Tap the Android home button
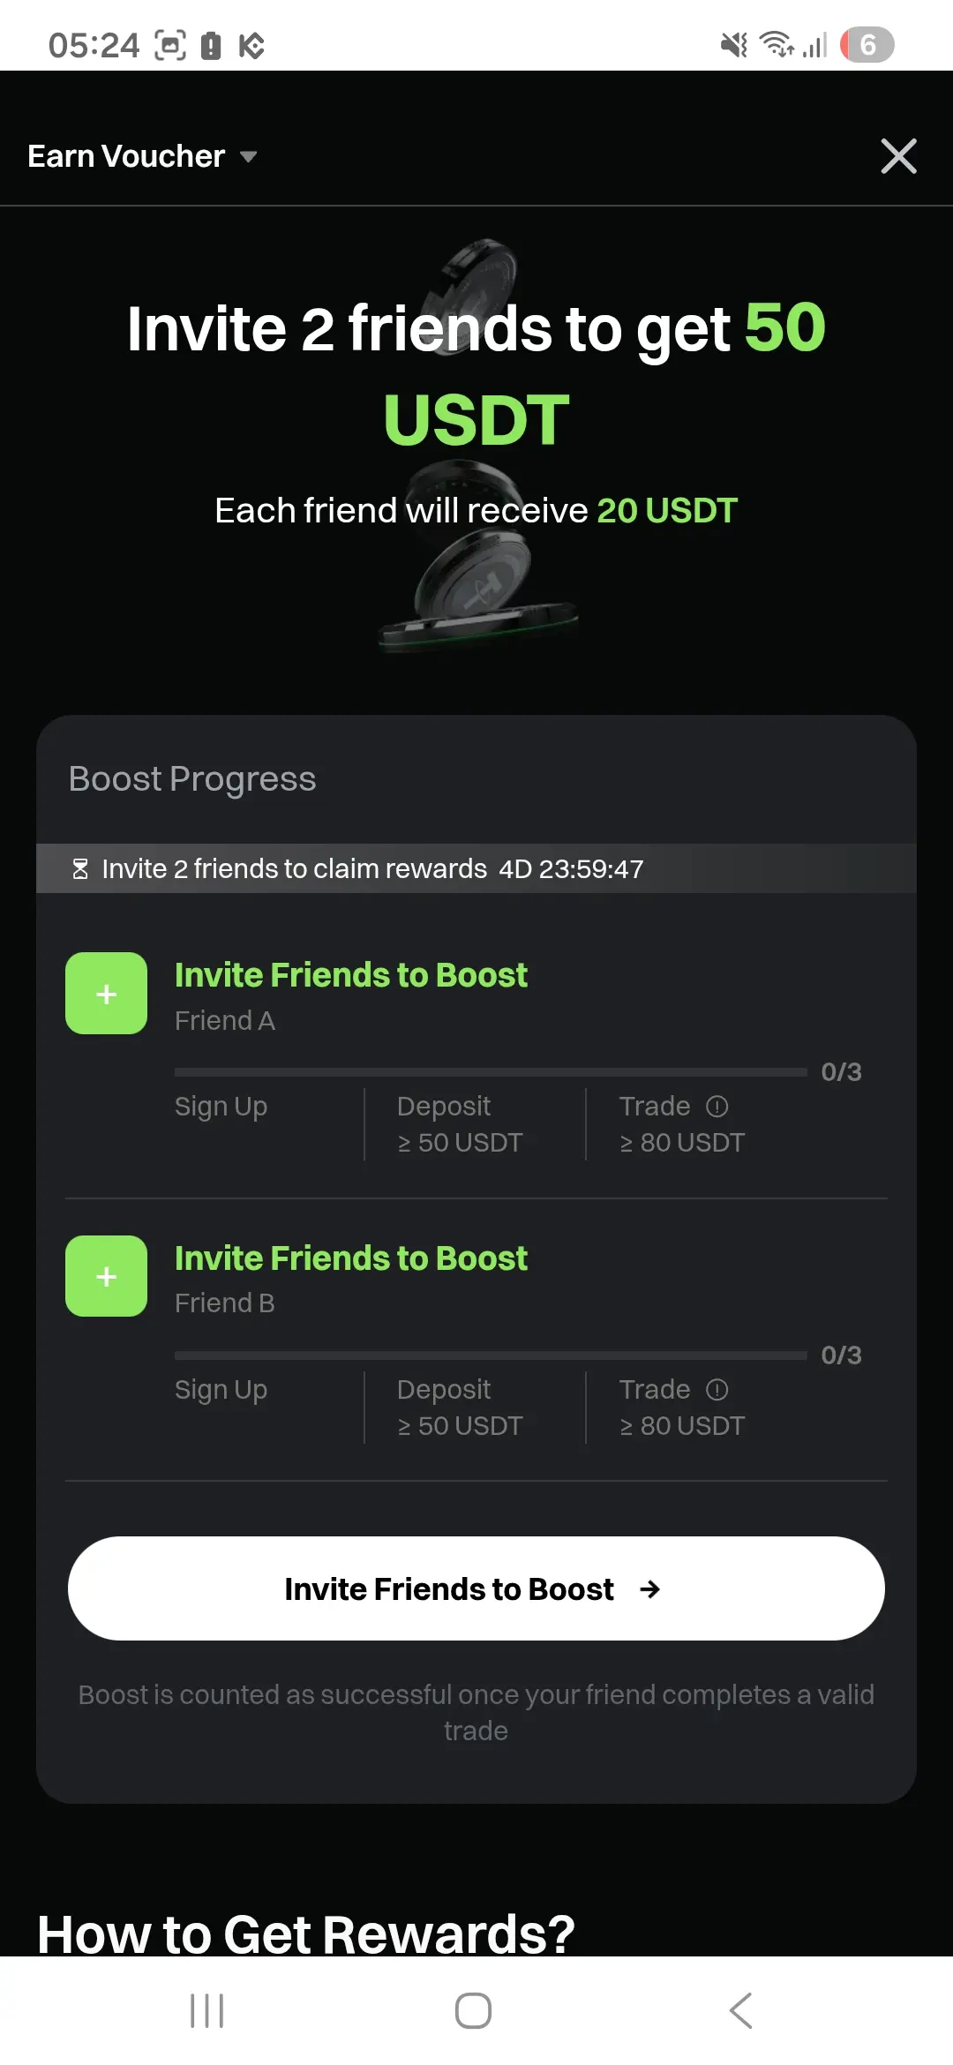The image size is (953, 2065). [x=473, y=2011]
